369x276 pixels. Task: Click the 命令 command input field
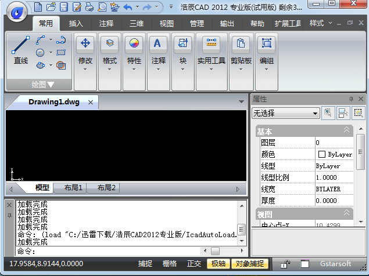108,251
